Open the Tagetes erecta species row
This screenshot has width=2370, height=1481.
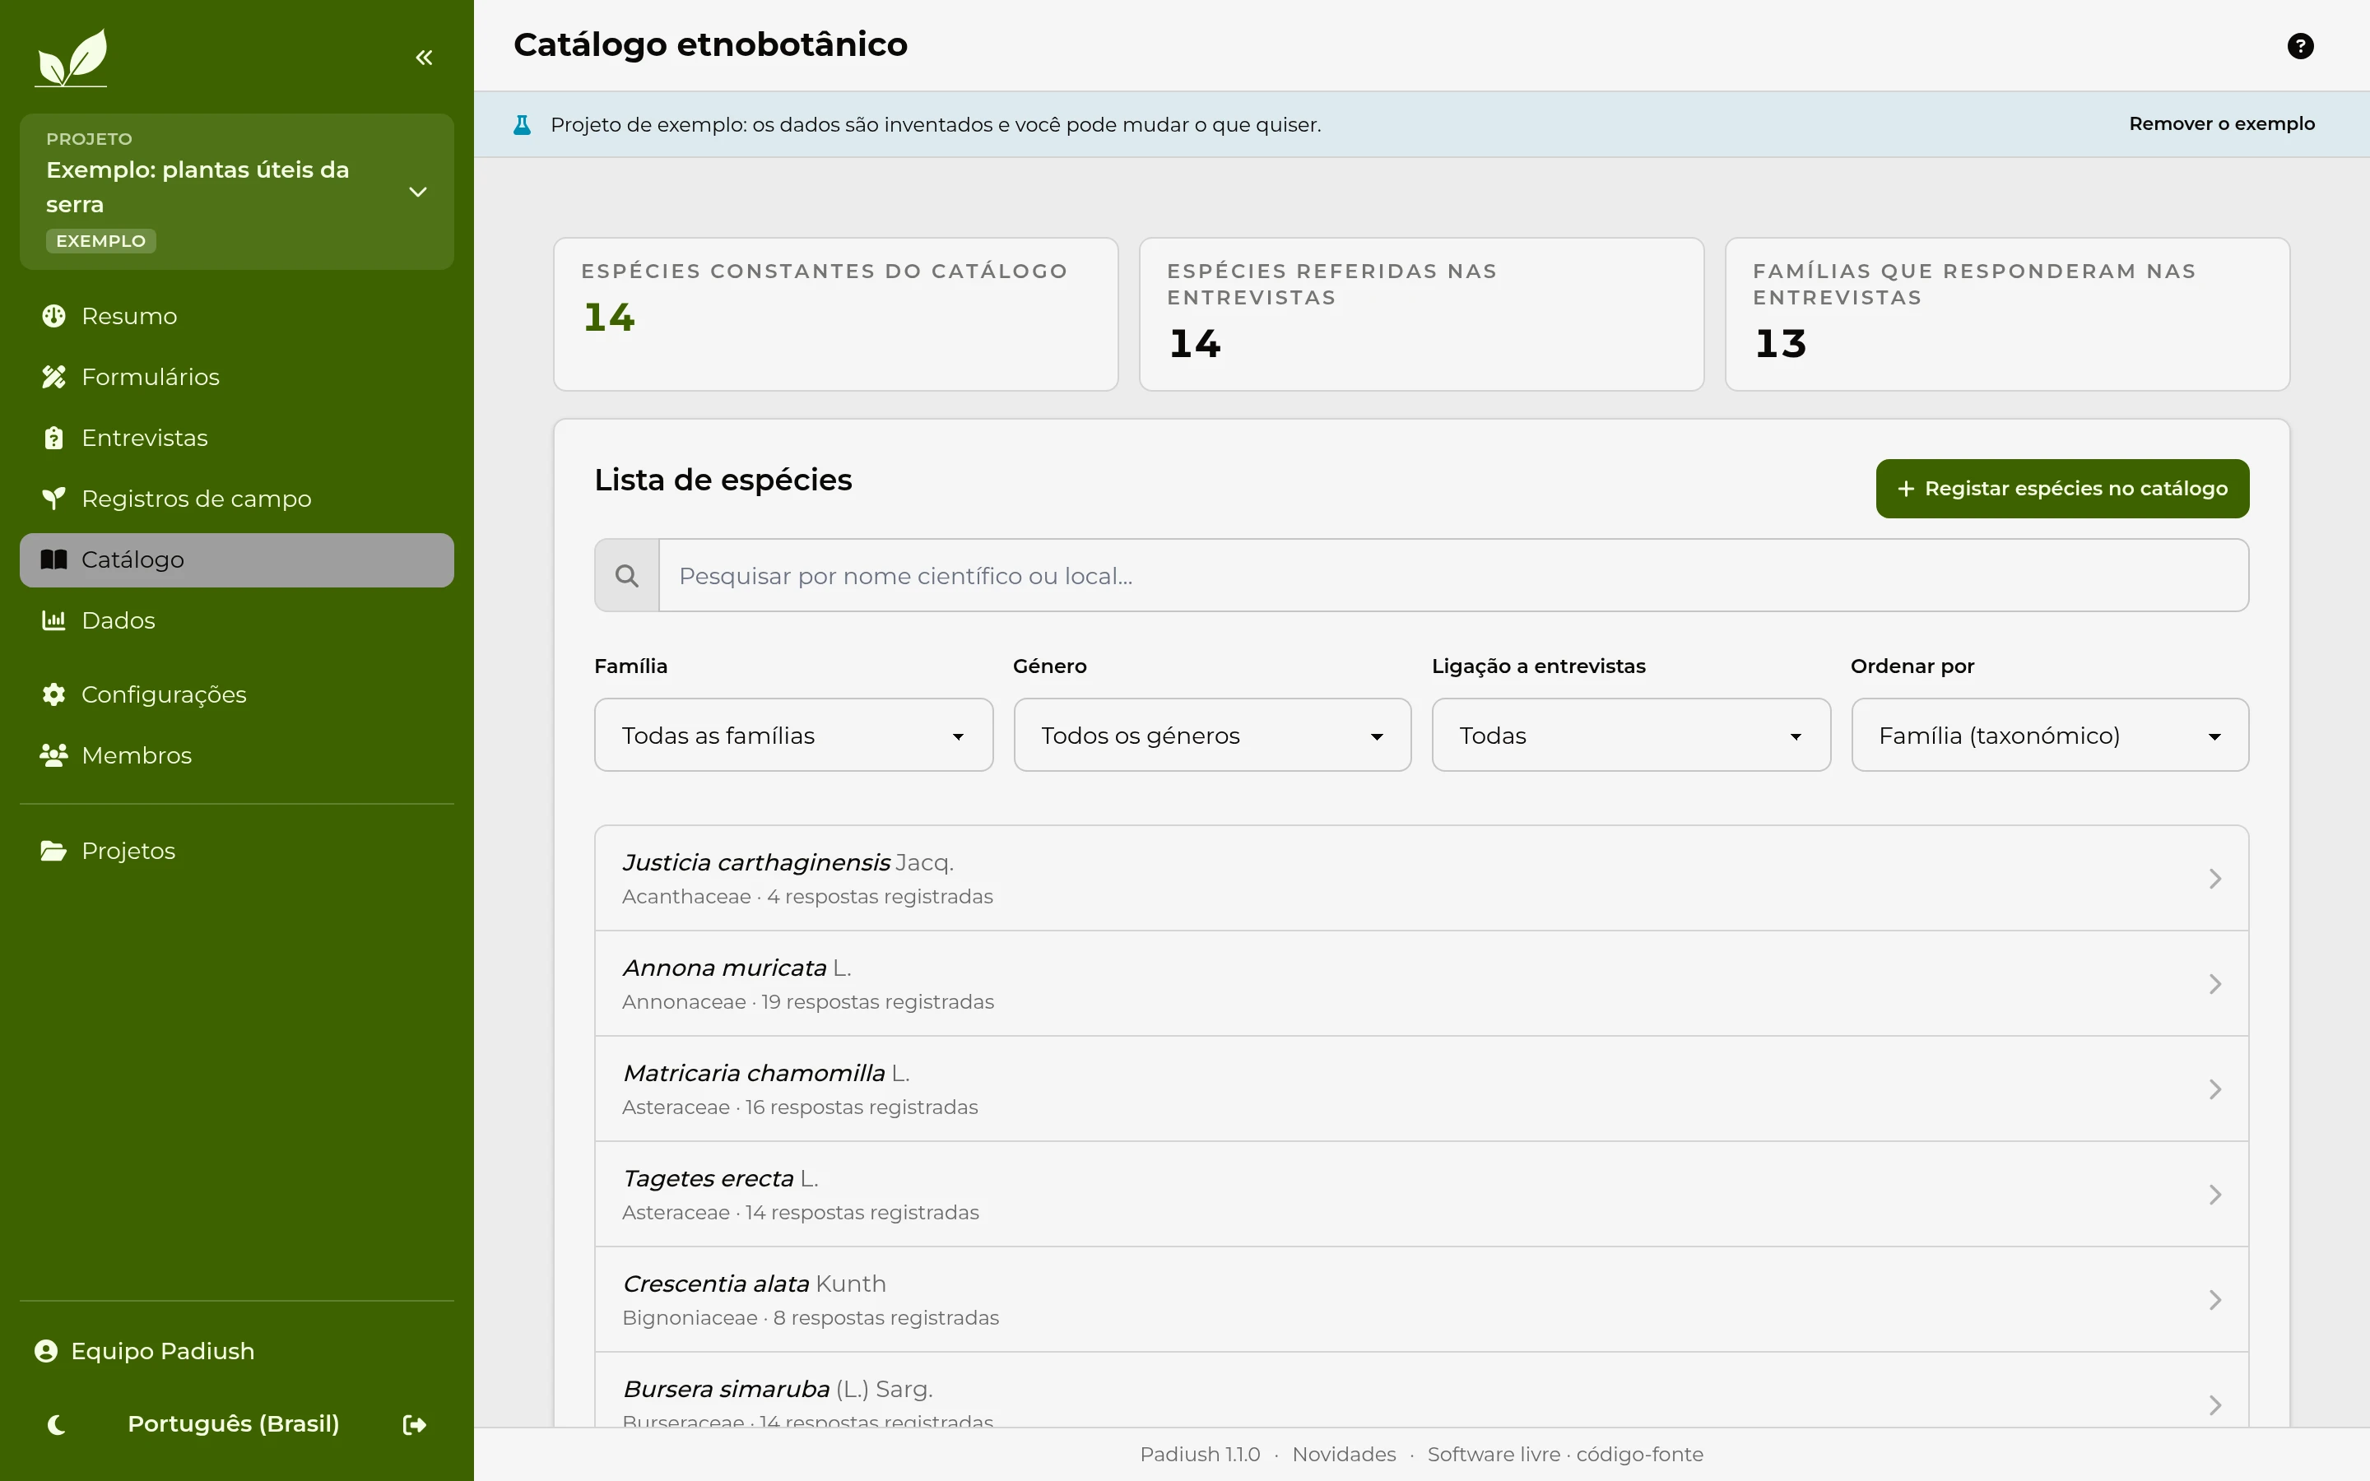(x=1421, y=1194)
